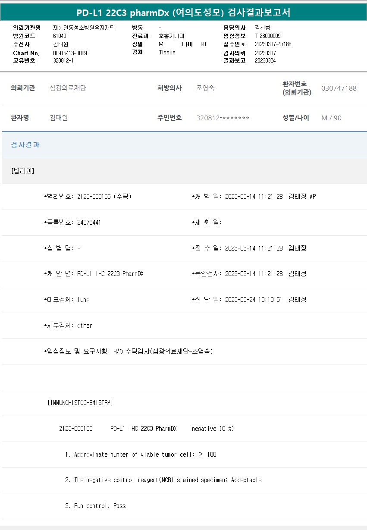367x530 pixels.
Task: Select diagnosis date '2023-03-24 10:10:51'
Action: click(x=254, y=300)
